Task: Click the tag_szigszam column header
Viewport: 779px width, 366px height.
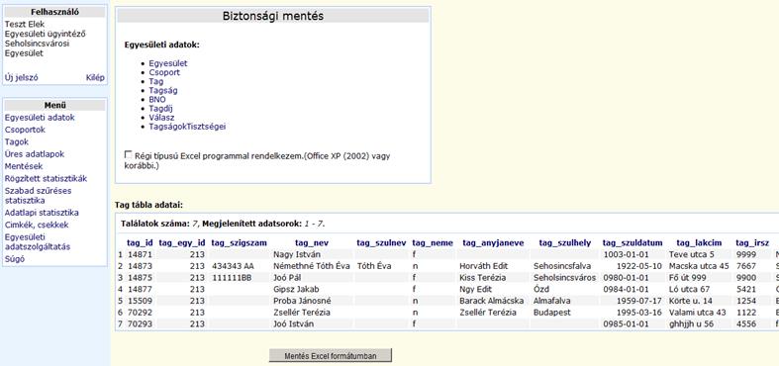Action: 240,242
